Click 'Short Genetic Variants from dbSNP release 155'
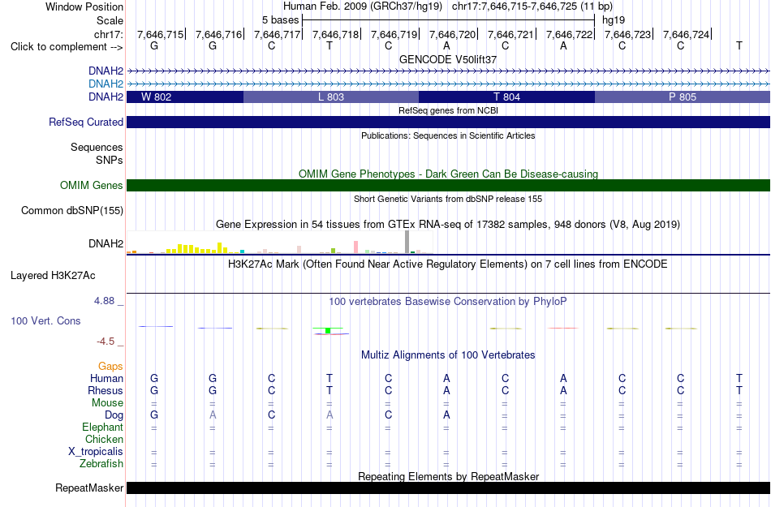771x507 pixels. click(x=448, y=199)
